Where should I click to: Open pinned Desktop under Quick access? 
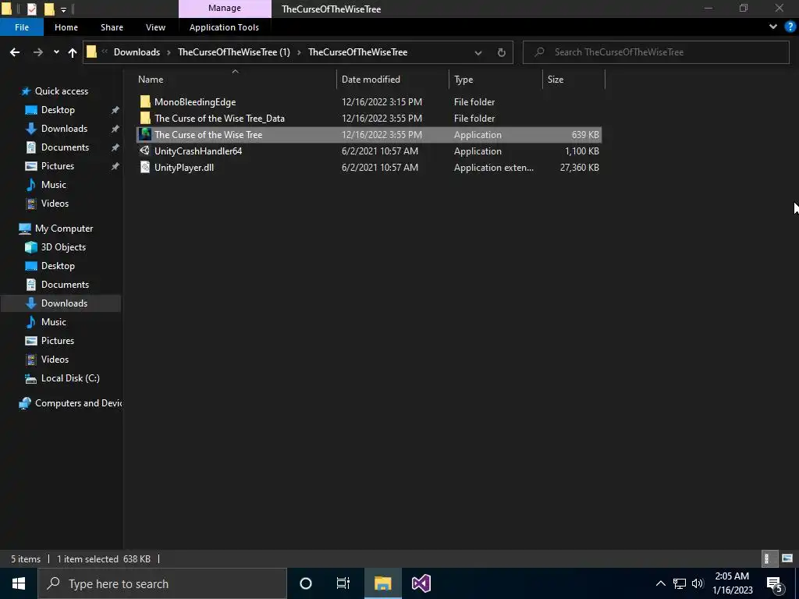coord(58,110)
